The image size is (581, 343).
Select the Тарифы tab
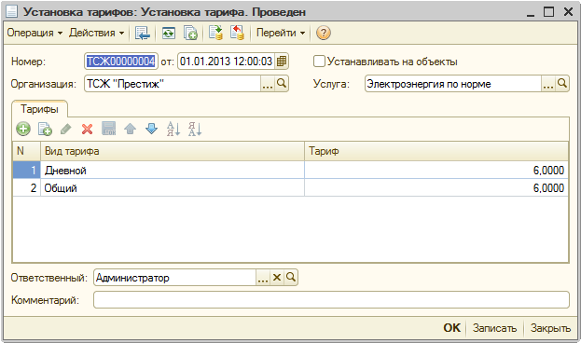[x=40, y=109]
